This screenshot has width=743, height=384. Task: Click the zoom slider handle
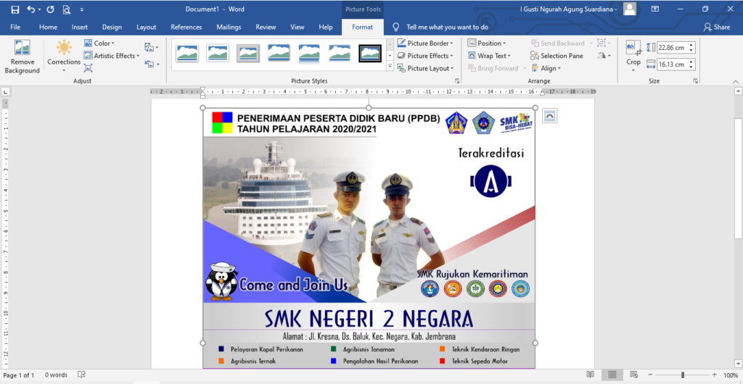click(x=683, y=375)
